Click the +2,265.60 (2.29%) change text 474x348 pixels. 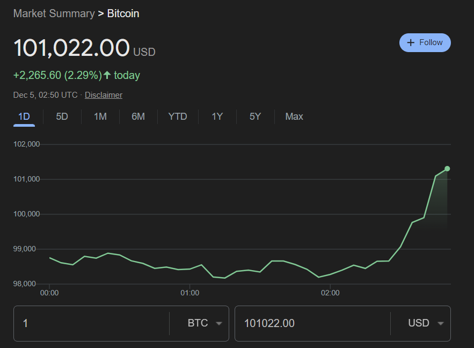pos(57,75)
